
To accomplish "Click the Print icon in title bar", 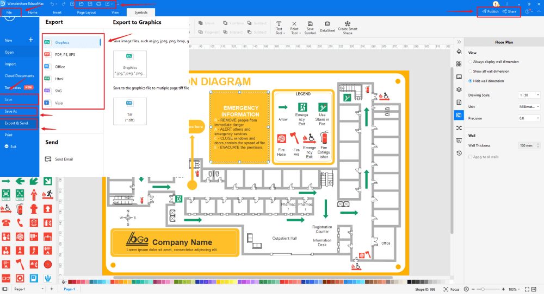I will pyautogui.click(x=98, y=4).
